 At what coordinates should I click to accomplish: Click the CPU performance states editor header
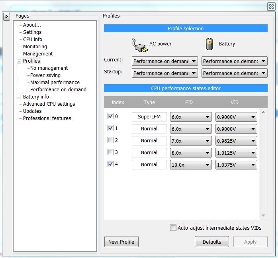[x=186, y=88]
